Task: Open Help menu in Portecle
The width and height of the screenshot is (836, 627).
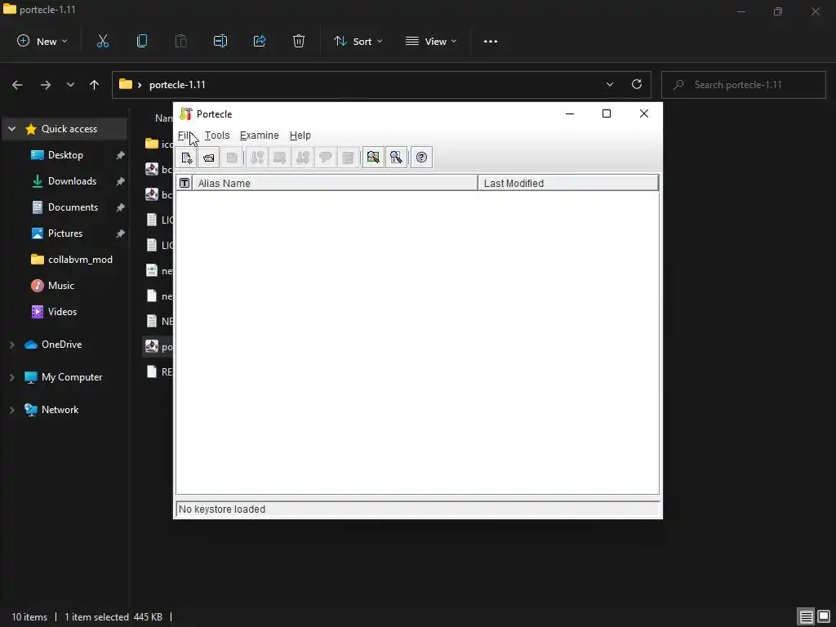Action: pyautogui.click(x=300, y=136)
